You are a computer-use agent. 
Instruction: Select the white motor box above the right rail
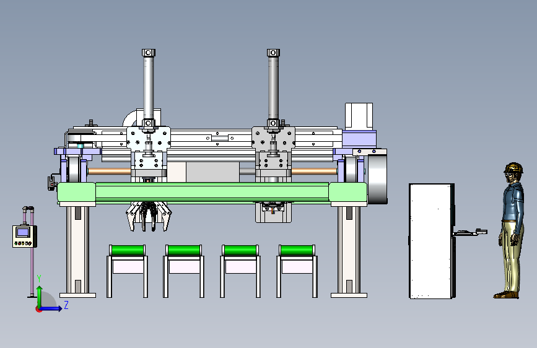point(359,116)
